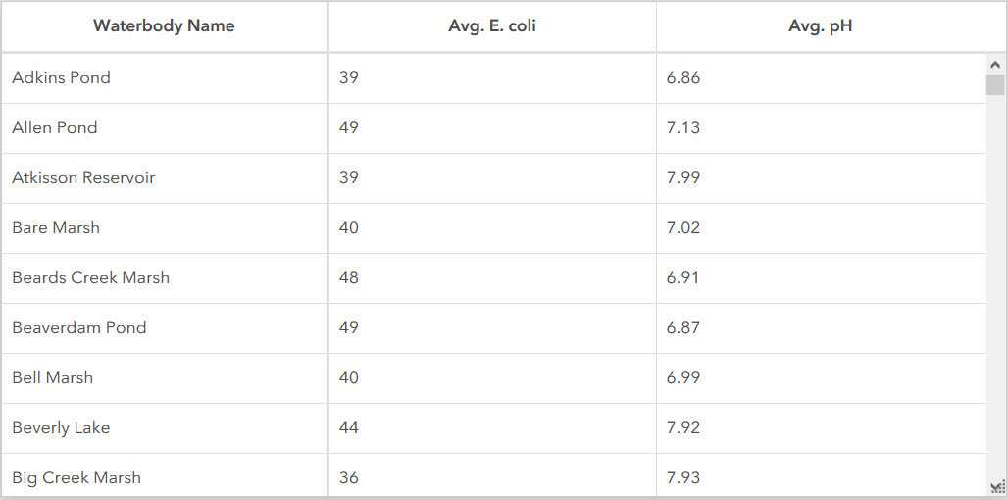Select the Adkins Pond row
The image size is (1007, 500).
[62, 77]
